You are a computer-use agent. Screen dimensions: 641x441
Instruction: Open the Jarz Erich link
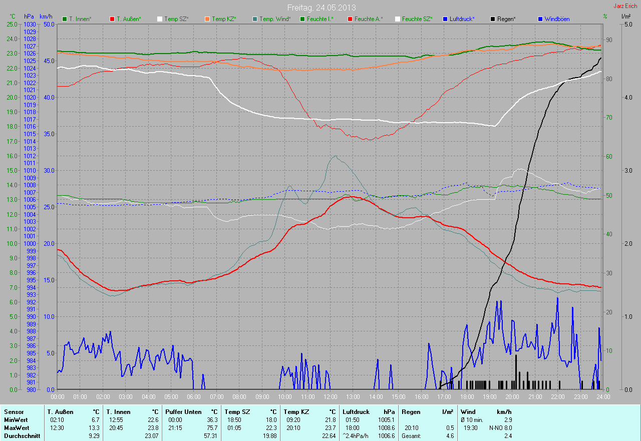[x=625, y=6]
